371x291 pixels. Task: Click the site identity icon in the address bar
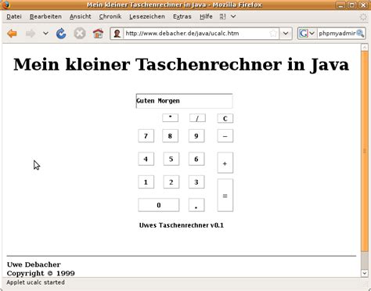coord(117,34)
